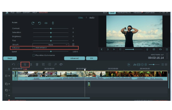The image size is (172, 110).
Task: Flip clip horizontally icon
Action: [x=46, y=23]
